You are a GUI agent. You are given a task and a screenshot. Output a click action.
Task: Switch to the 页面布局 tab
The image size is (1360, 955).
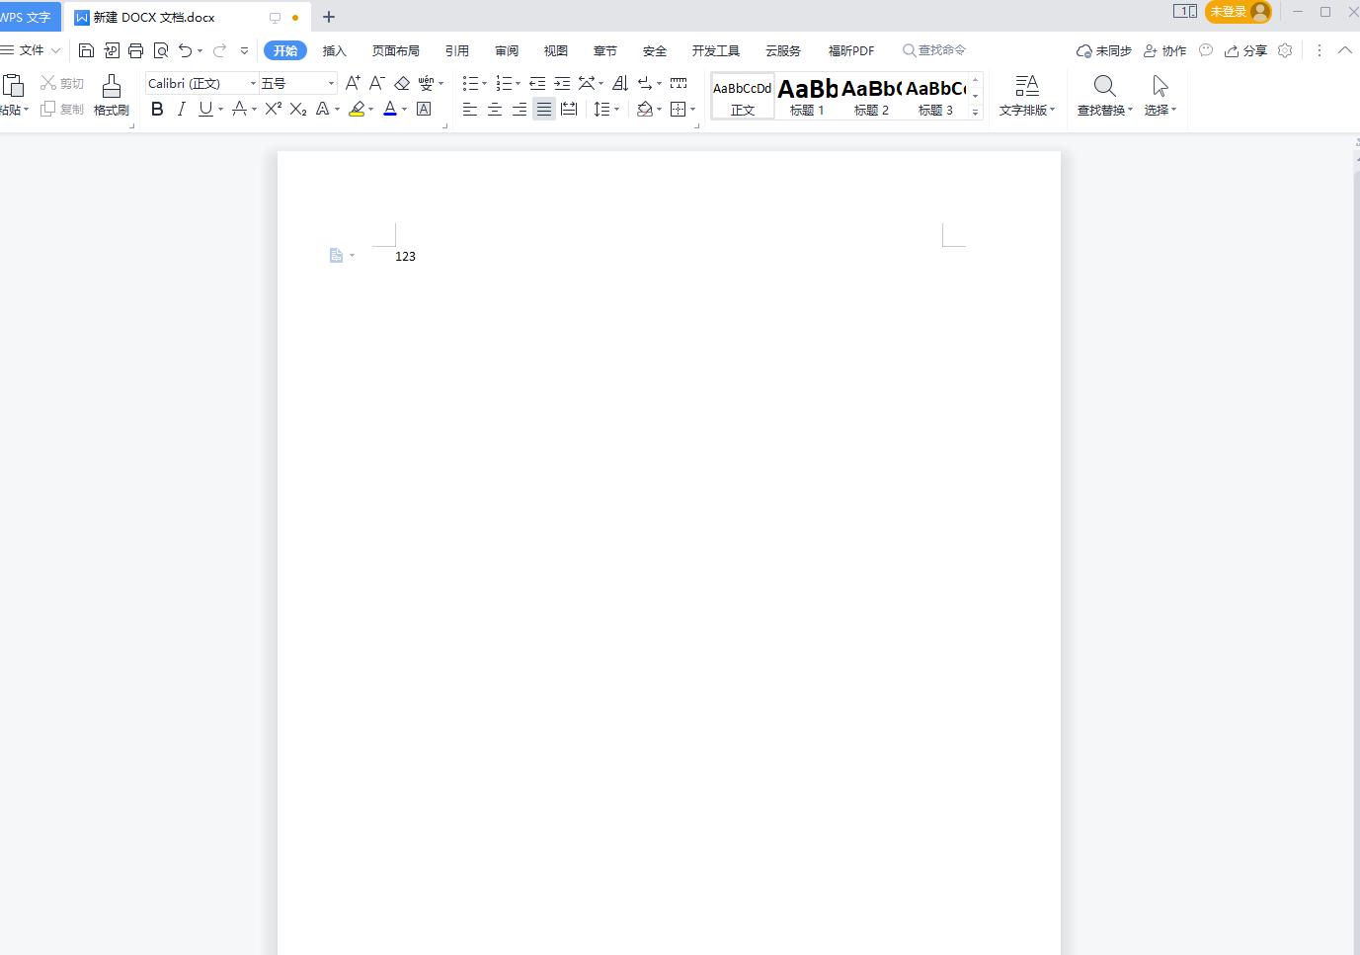pos(395,50)
